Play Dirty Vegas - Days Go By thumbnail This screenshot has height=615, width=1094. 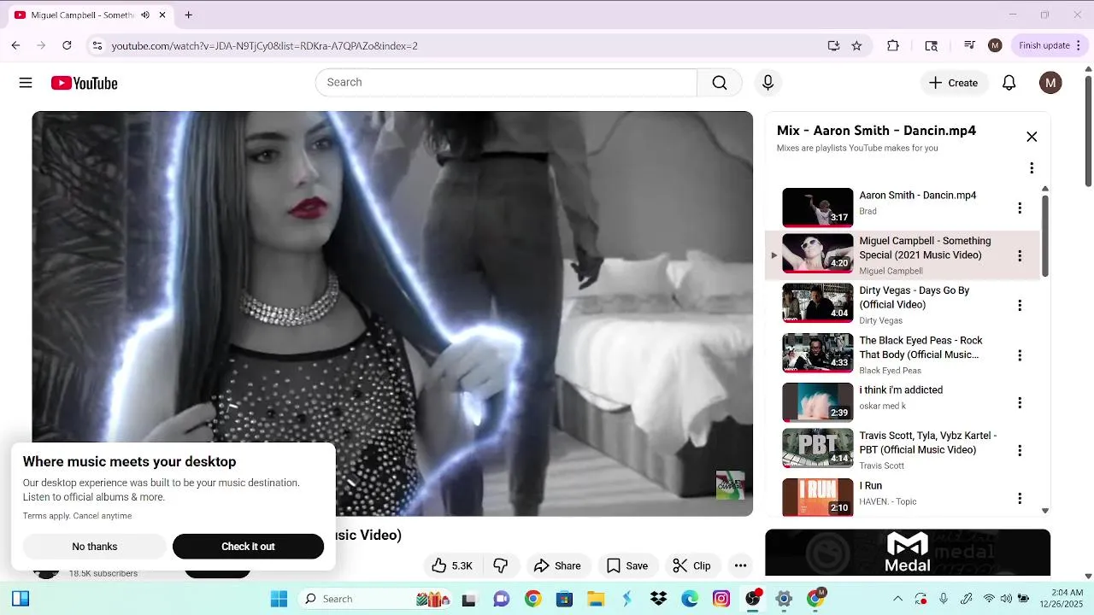[817, 303]
